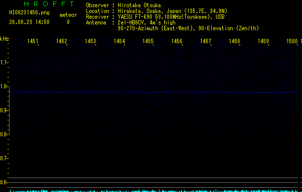
Task: Click the Antenna line 2el-HB9CV
Action: (x=131, y=23)
